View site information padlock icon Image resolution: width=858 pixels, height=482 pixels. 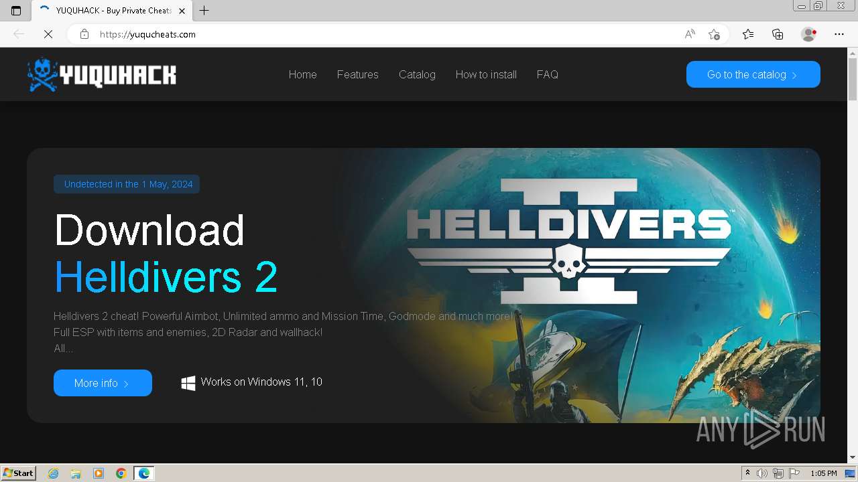pos(84,34)
